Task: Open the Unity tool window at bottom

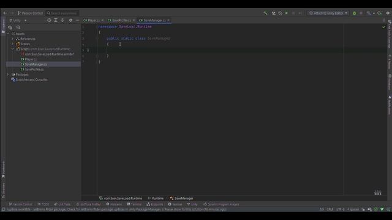Action: 192,204
